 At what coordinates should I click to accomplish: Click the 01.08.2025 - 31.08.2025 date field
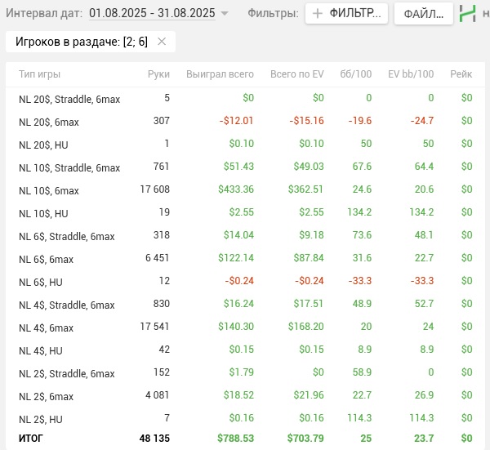click(x=152, y=13)
